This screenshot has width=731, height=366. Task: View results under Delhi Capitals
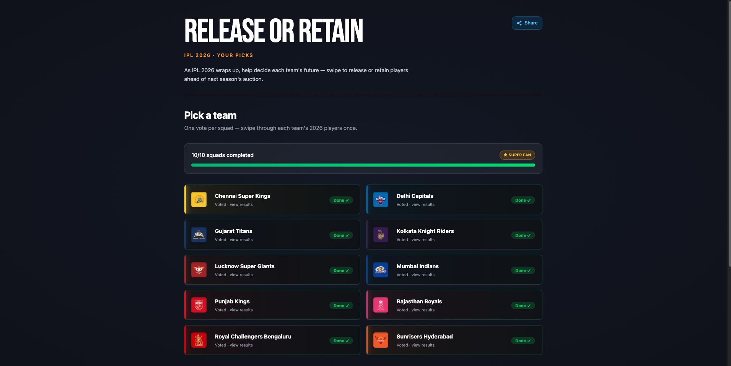(x=415, y=204)
